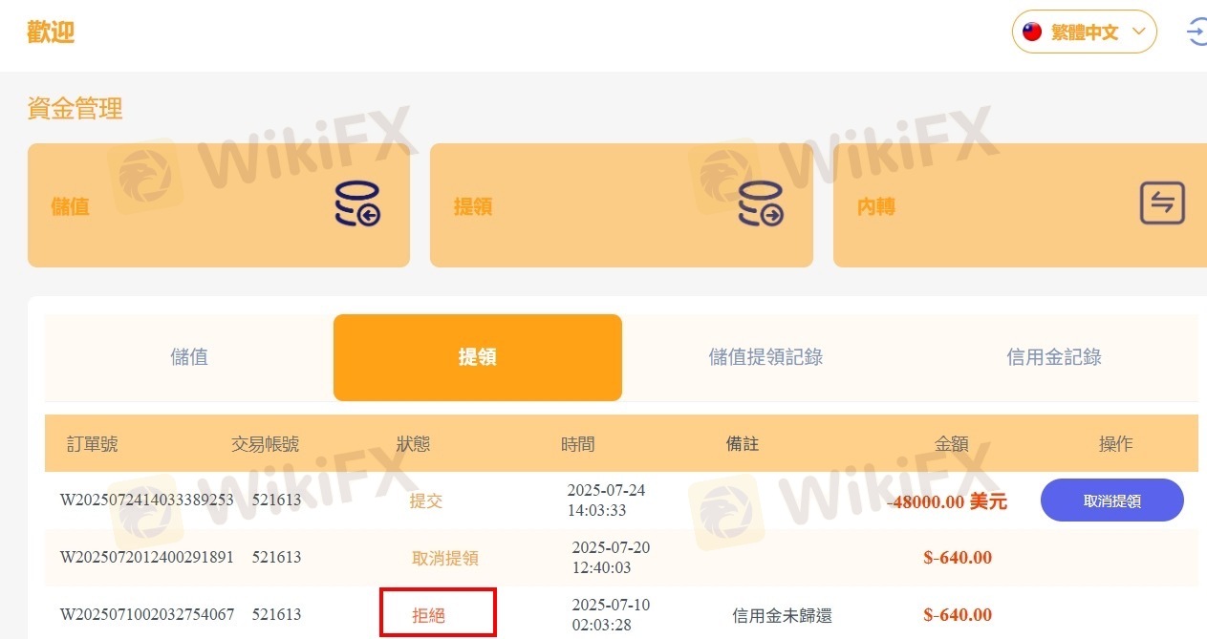
Task: Click the 拒絕 status in red box
Action: pos(429,615)
